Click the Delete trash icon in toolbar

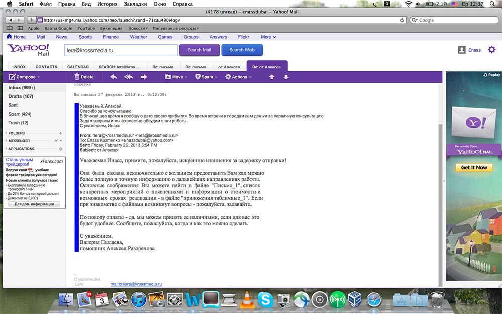point(77,77)
